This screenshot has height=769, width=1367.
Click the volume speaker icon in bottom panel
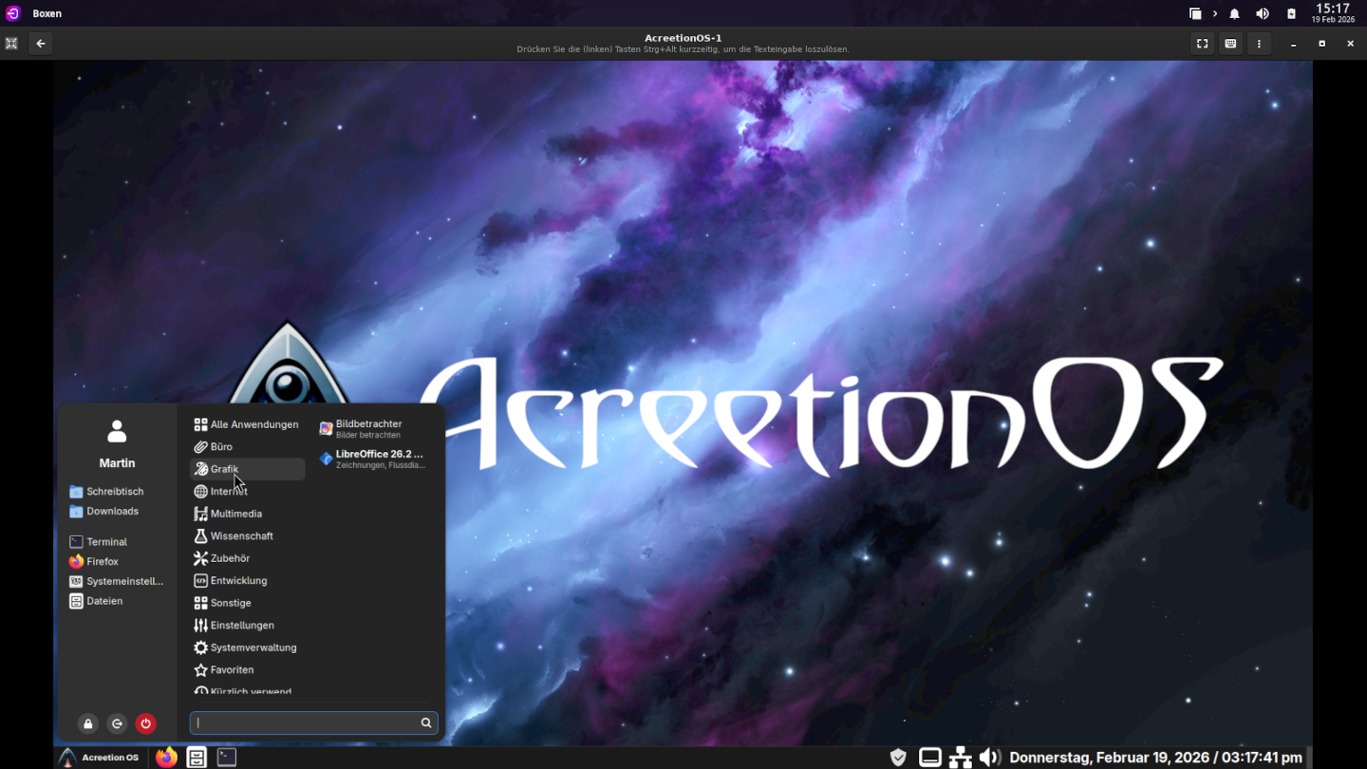(x=989, y=757)
